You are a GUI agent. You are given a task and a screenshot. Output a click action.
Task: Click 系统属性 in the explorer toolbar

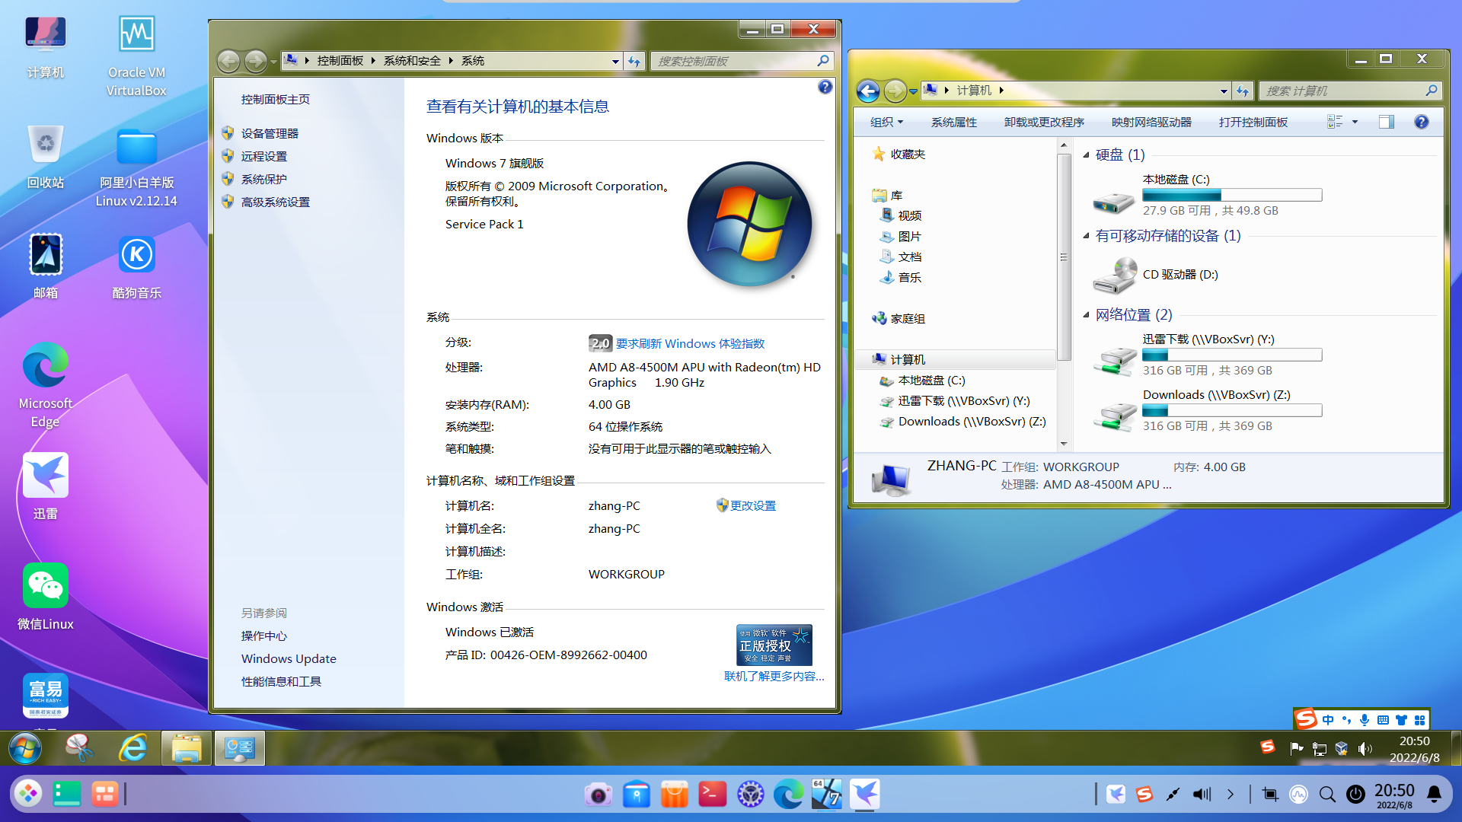point(953,122)
